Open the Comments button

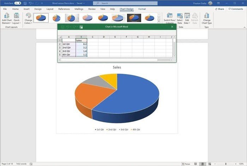click(235, 9)
